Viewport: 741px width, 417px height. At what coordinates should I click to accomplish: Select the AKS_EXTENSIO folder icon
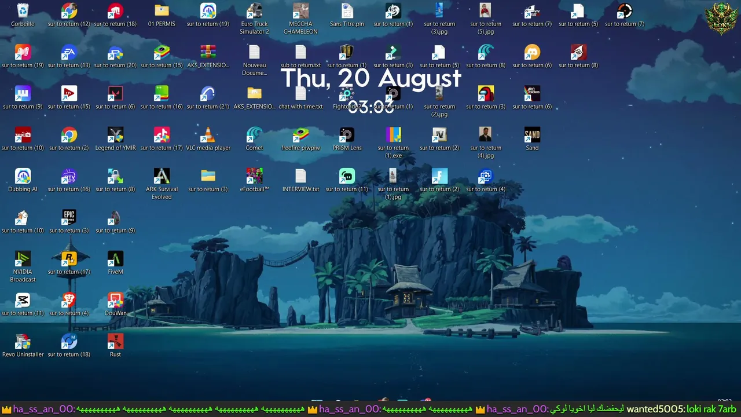click(254, 98)
